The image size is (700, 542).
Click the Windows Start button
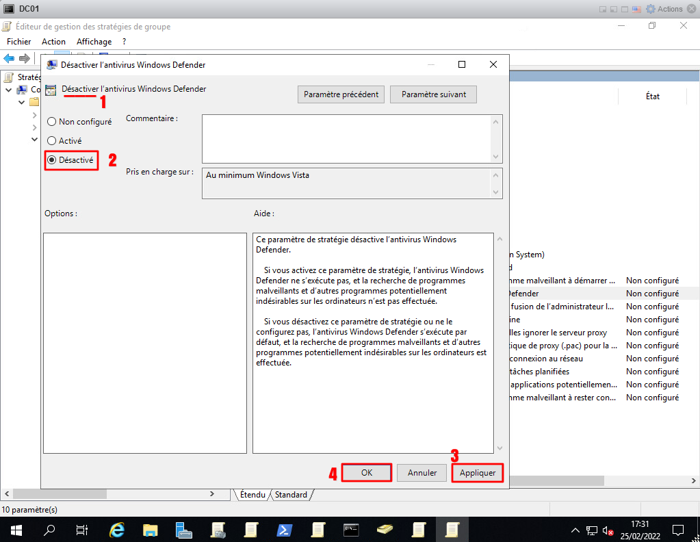point(16,530)
